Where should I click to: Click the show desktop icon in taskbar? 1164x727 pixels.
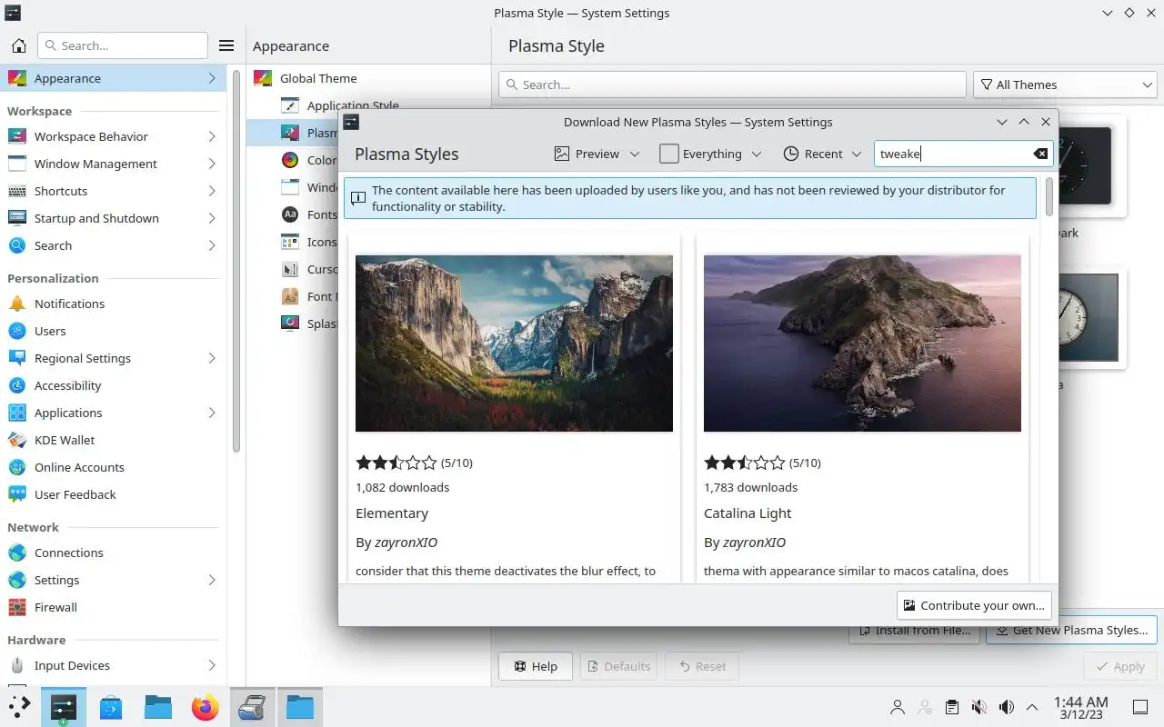[1140, 707]
